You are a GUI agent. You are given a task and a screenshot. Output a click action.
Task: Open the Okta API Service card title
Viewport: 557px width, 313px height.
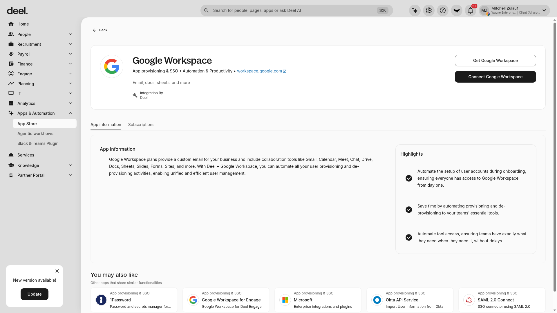coord(402,300)
